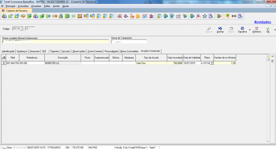
Task: Click the trash delete-row icon beside grid
Action: tap(272, 62)
